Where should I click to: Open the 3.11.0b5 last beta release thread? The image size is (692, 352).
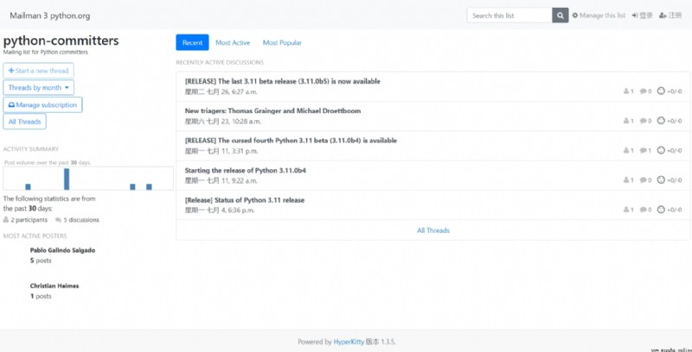283,81
